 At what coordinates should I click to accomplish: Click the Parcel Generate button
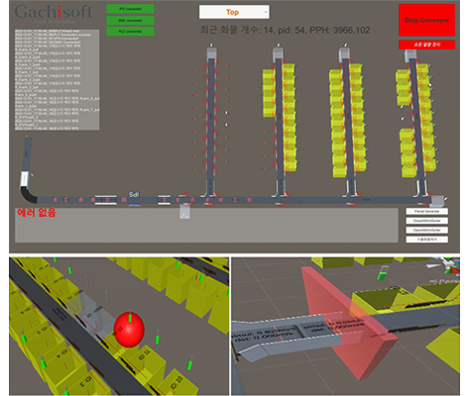pyautogui.click(x=426, y=211)
